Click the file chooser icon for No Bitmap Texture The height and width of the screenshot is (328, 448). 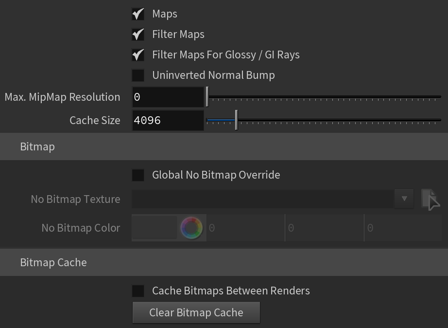(x=431, y=199)
